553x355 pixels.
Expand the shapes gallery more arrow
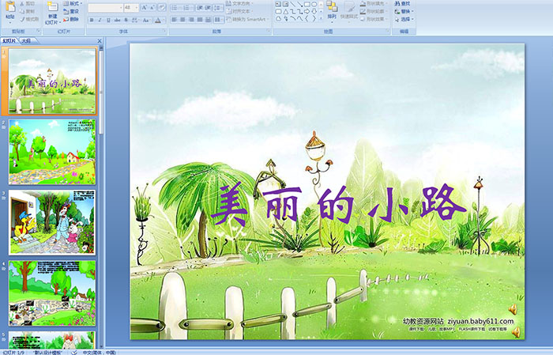click(321, 18)
